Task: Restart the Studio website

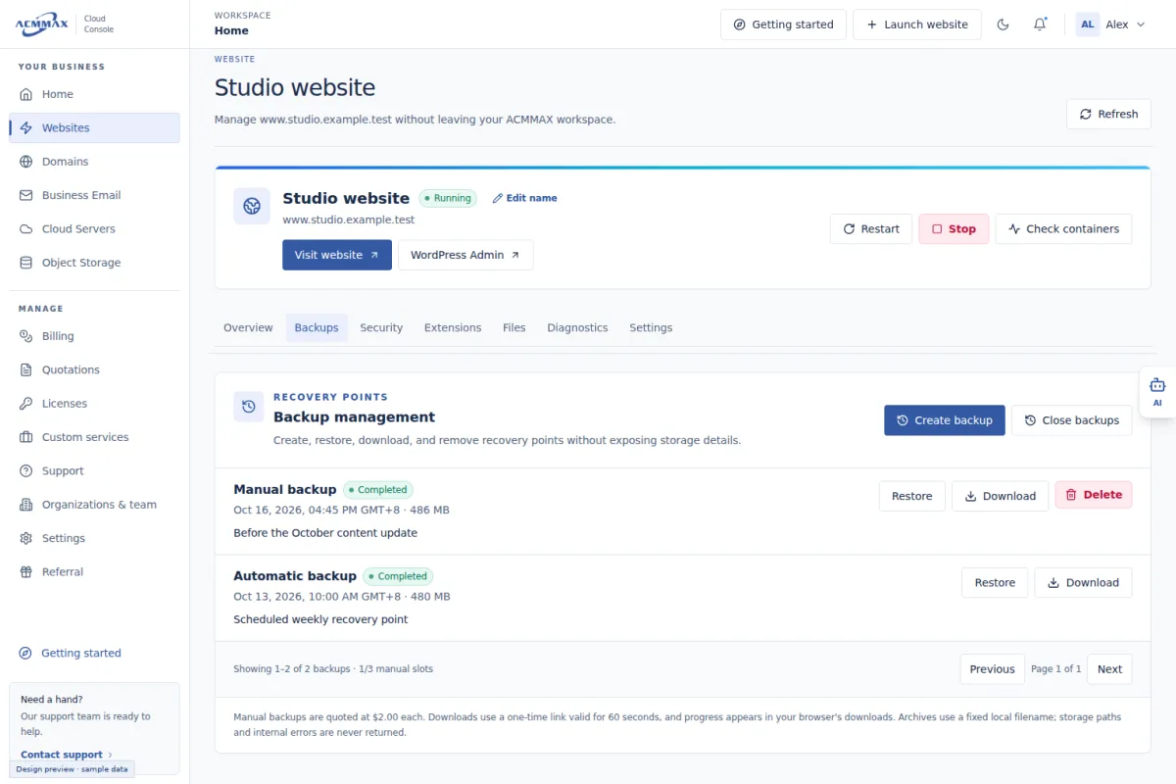Action: click(871, 229)
